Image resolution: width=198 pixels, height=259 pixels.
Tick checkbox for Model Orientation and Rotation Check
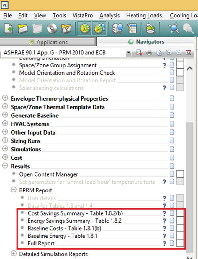coord(180,72)
